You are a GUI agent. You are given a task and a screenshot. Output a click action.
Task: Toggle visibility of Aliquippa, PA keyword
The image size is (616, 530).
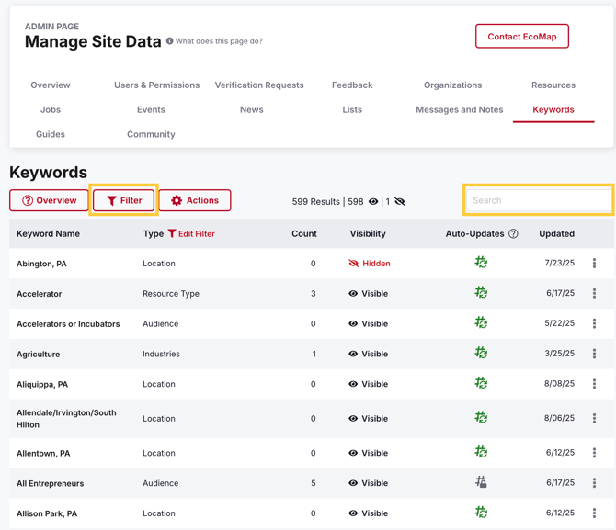point(368,384)
